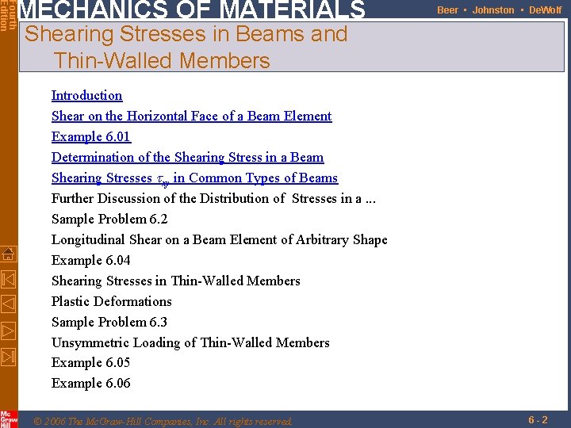
Task: Select the Example 6.05 entry
Action: (x=90, y=362)
